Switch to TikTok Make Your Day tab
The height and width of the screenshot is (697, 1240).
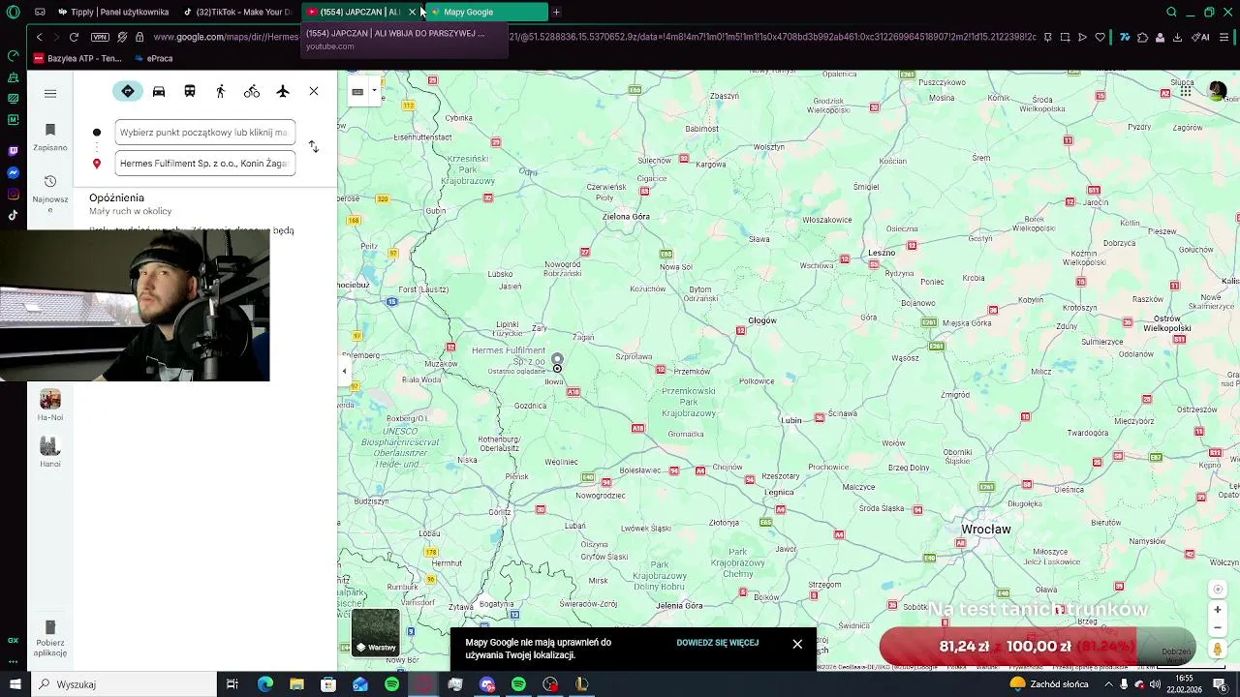tap(238, 12)
